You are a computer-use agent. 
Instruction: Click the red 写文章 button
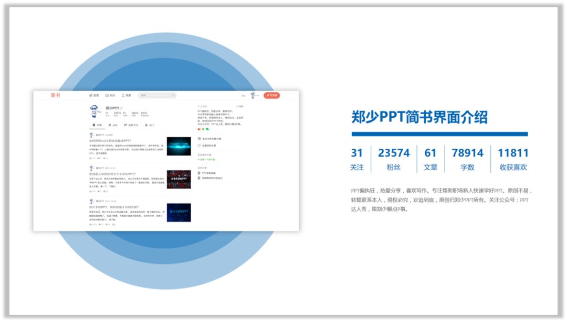tap(271, 95)
